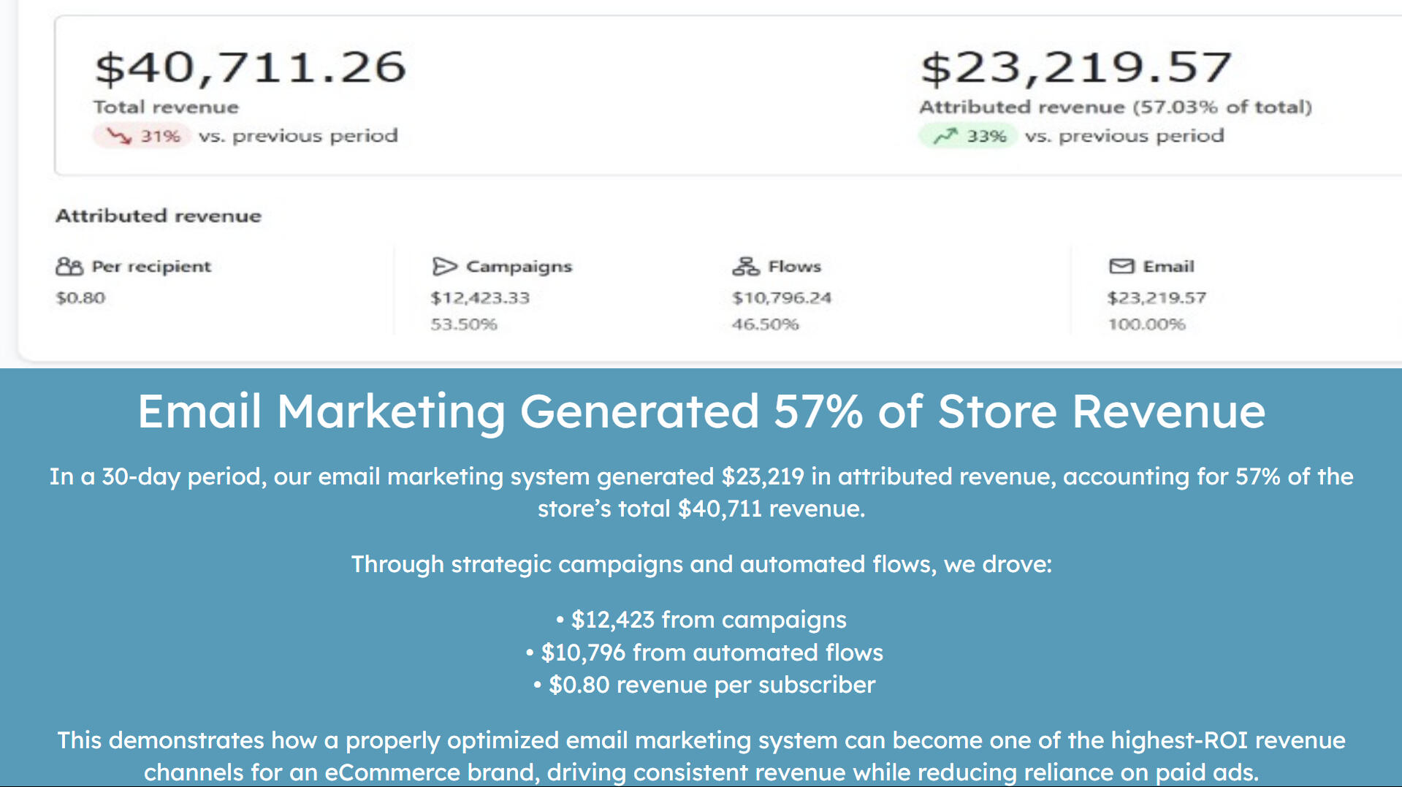The width and height of the screenshot is (1402, 787).
Task: Click the Per recipient value $0.80
Action: (x=80, y=298)
